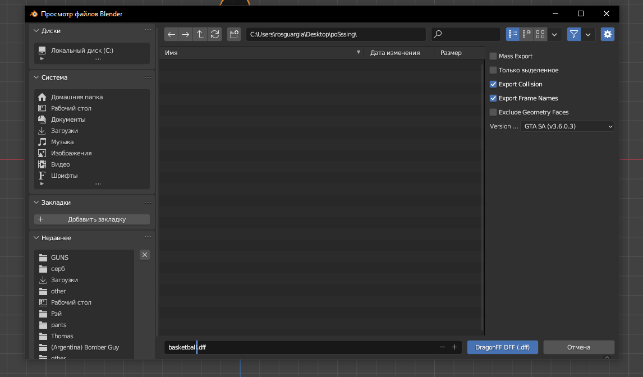Refresh the file list
643x377 pixels.
(x=215, y=34)
